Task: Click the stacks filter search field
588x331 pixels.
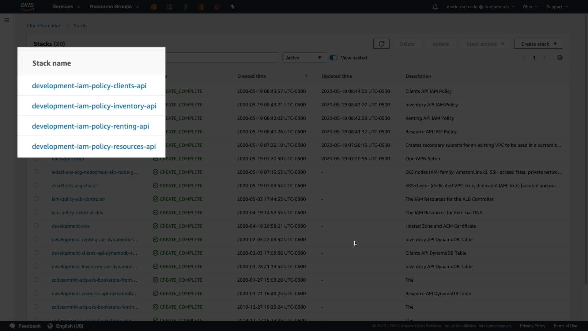Action: tap(222, 58)
